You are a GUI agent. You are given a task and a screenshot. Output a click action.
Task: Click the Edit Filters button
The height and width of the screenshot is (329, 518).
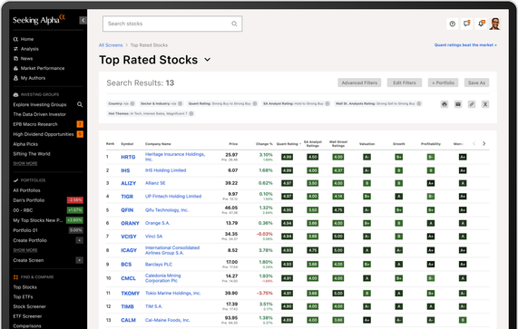tap(405, 82)
